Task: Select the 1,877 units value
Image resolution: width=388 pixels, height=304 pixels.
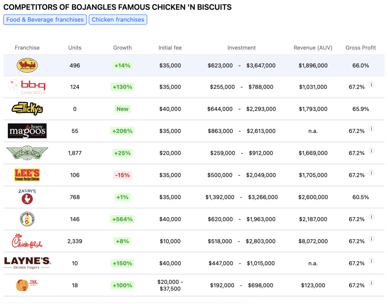Action: pos(75,153)
